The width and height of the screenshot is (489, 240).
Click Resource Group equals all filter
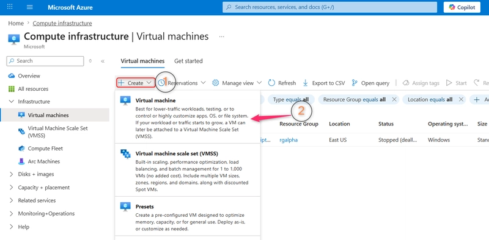pos(355,99)
